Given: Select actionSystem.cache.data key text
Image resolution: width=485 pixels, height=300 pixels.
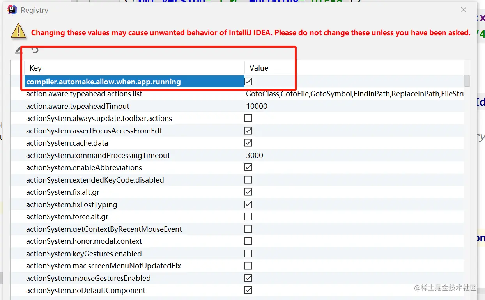Looking at the screenshot, I should point(67,143).
